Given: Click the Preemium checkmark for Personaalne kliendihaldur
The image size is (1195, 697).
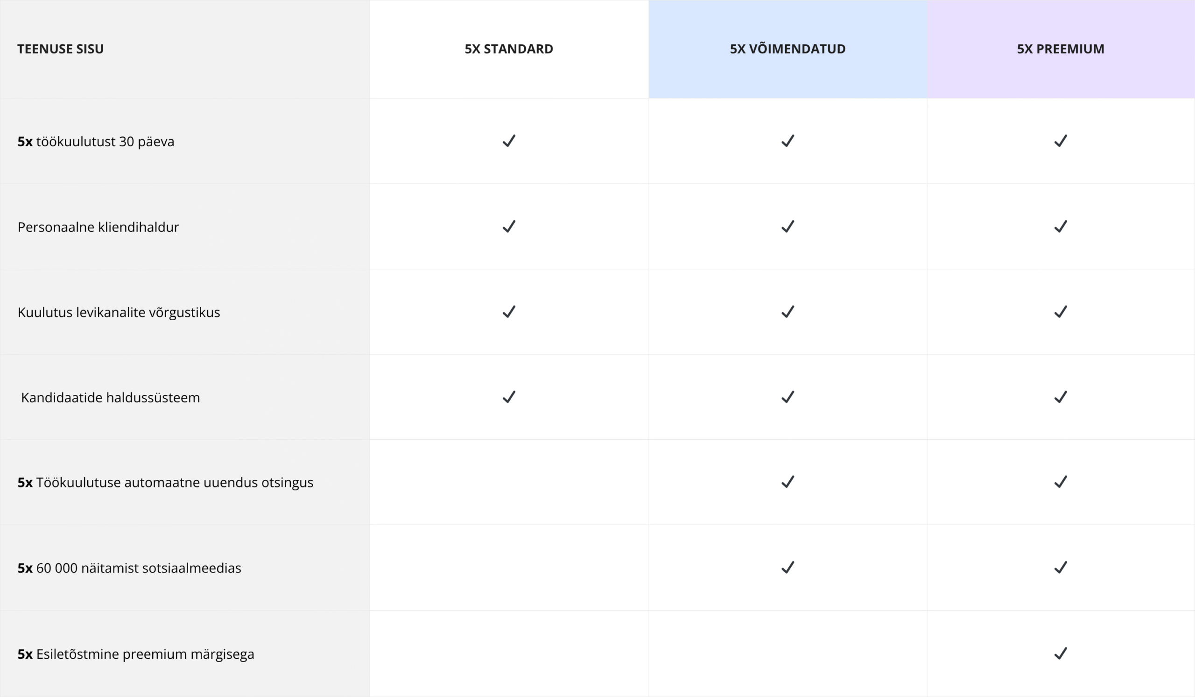Looking at the screenshot, I should (x=1060, y=226).
